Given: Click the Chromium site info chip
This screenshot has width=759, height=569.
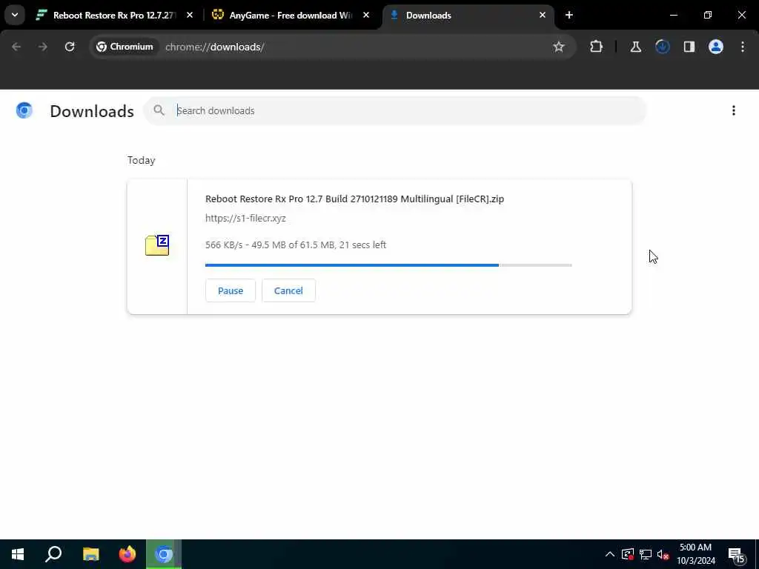Looking at the screenshot, I should coord(125,47).
